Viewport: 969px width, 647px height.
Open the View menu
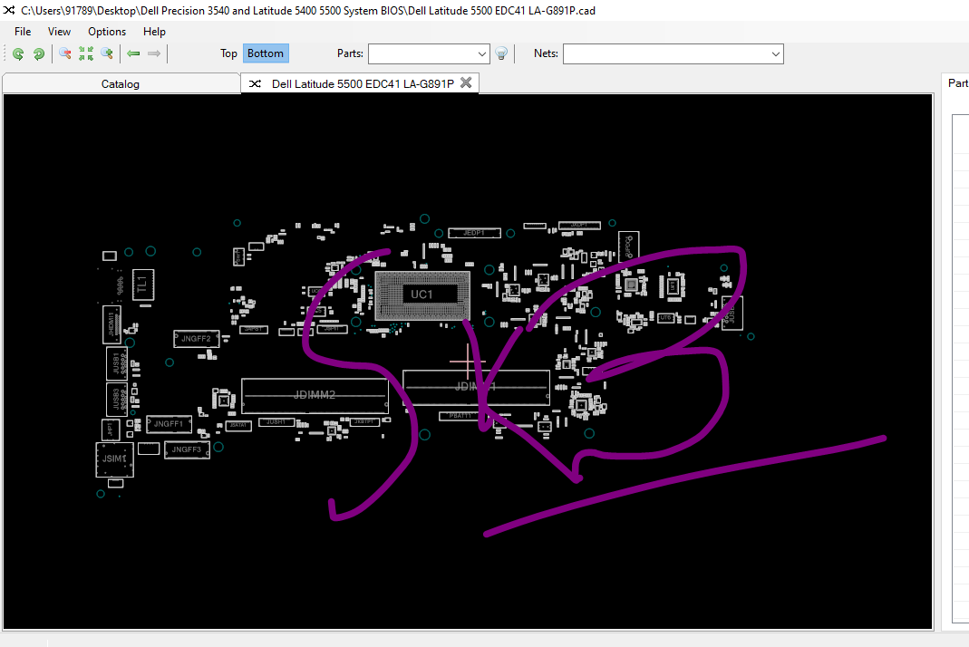(59, 32)
